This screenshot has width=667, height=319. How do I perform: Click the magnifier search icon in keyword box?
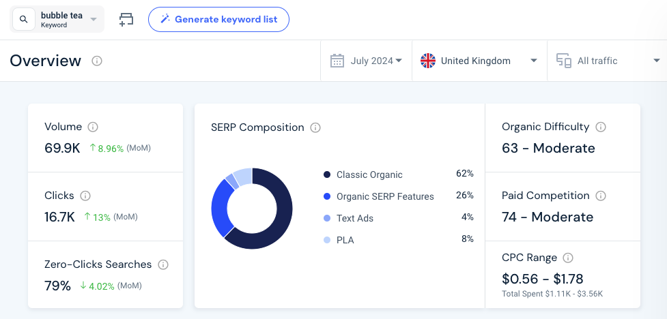coord(24,20)
